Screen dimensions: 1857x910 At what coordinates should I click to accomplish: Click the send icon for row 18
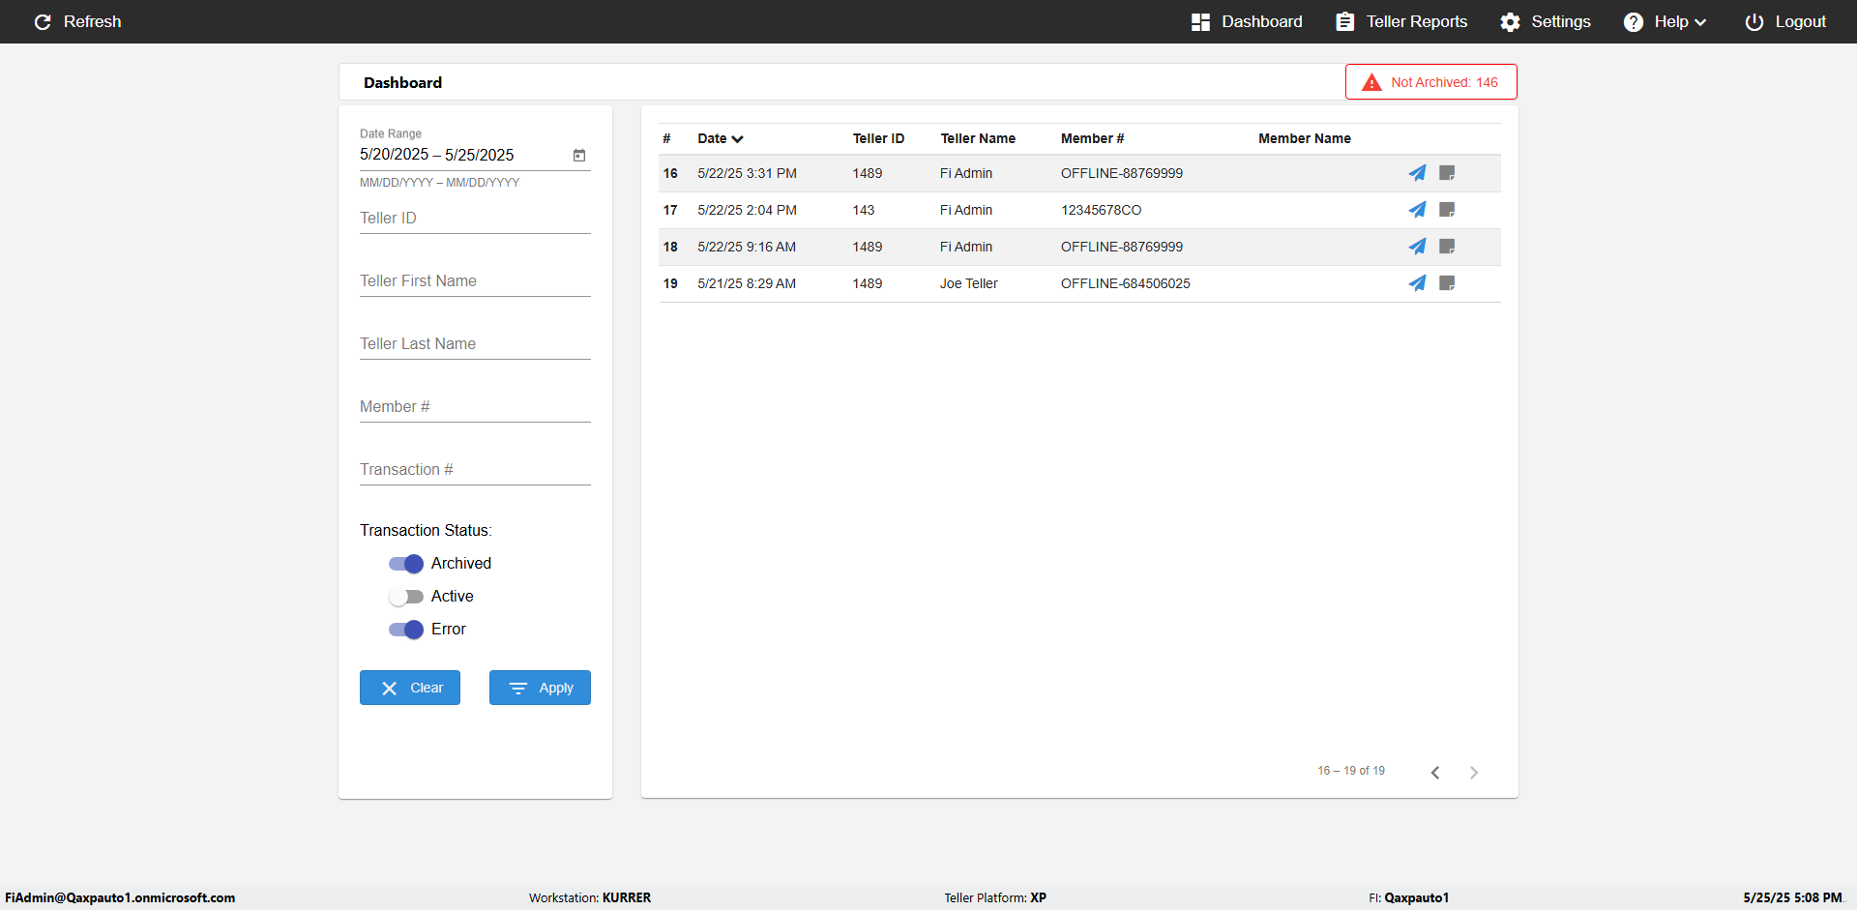1417,247
